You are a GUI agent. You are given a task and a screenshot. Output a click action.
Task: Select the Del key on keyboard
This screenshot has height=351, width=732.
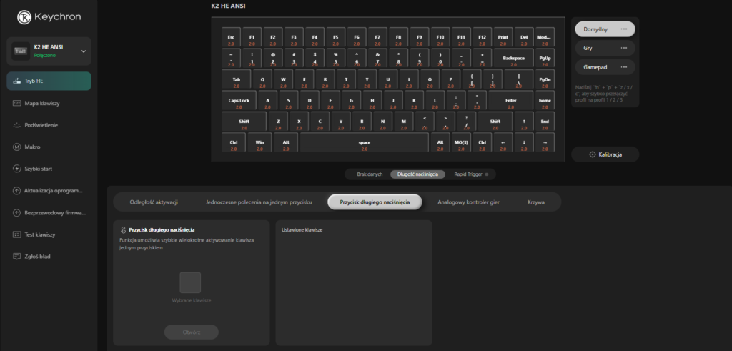click(x=524, y=37)
